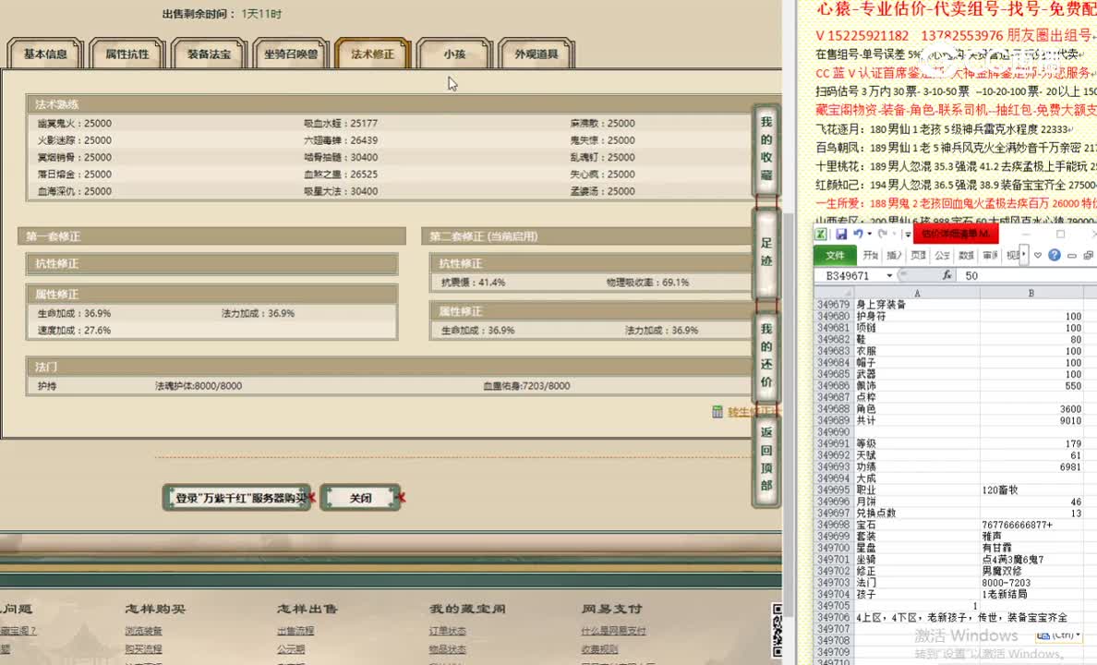The height and width of the screenshot is (665, 1097).
Task: Open the Undo history dropdown arrow
Action: pyautogui.click(x=867, y=235)
